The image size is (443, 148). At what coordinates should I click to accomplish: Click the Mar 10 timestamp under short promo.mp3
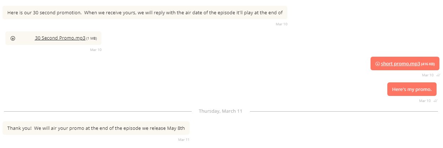427,75
